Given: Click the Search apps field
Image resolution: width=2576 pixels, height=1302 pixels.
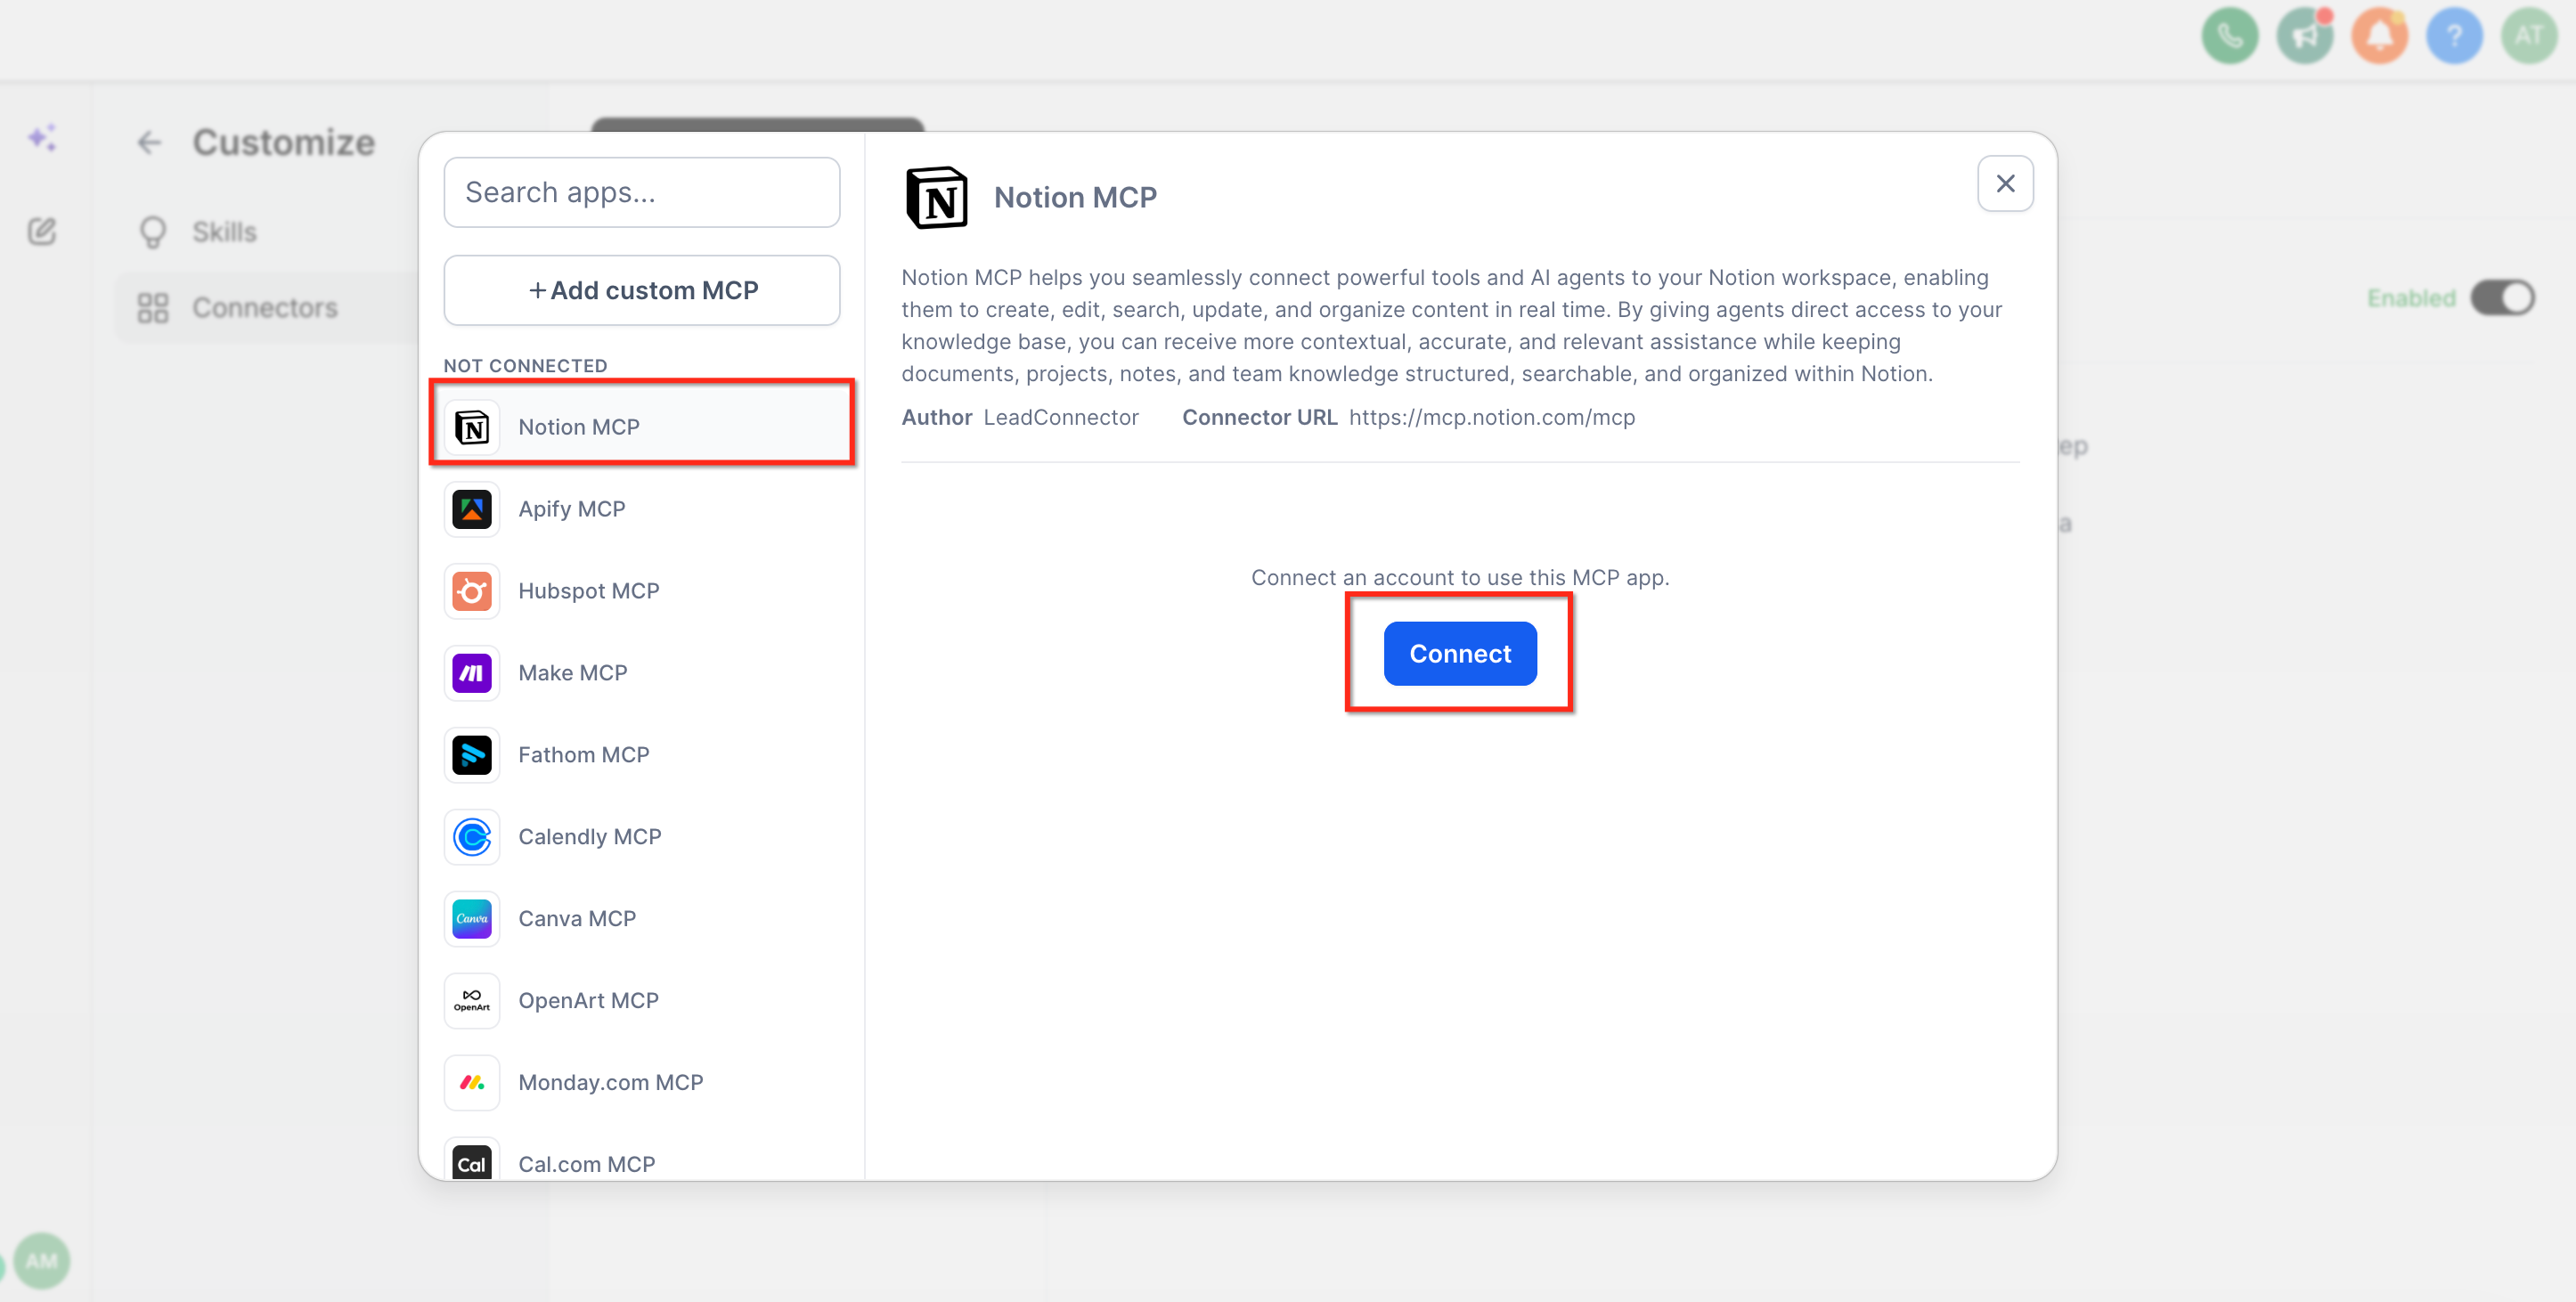Looking at the screenshot, I should coord(642,192).
